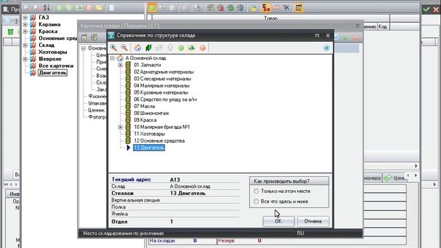The height and width of the screenshot is (248, 441).
Task: Open help via blue question icon in dialog
Action: tap(326, 48)
